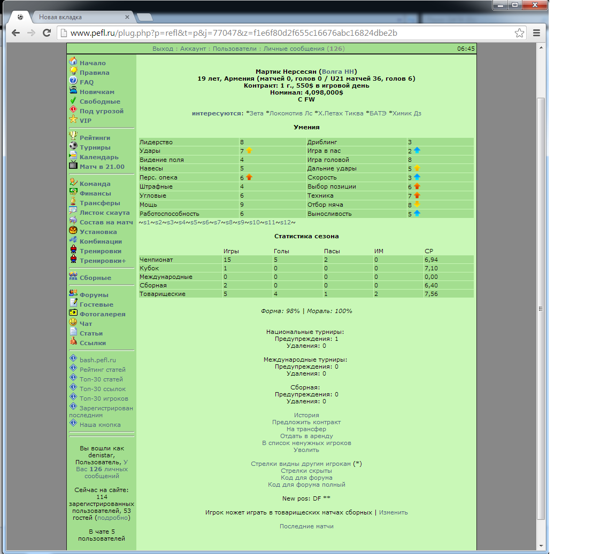616x554 pixels.
Task: Click the smiley icon beside Чат
Action: coord(73,322)
